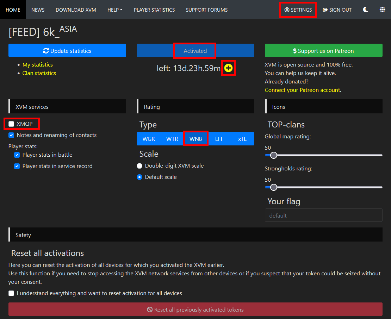Switch to the NEWS menu item
Image resolution: width=391 pixels, height=319 pixels.
(x=38, y=10)
